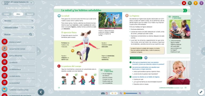
Task: Click activity text Lavarse los dientes es un hábito
Action: [x=146, y=77]
